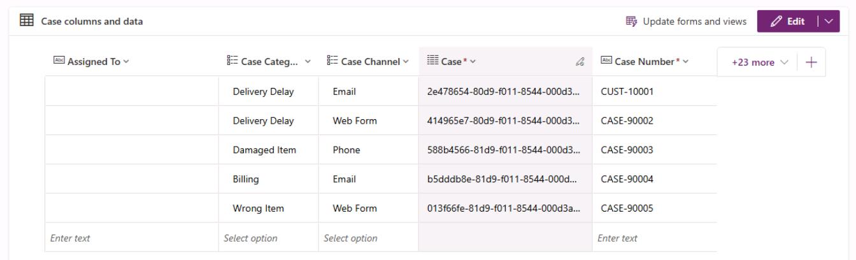Screen dimensions: 856x260
Task: Select the Damaged Item cell
Action: click(269, 150)
